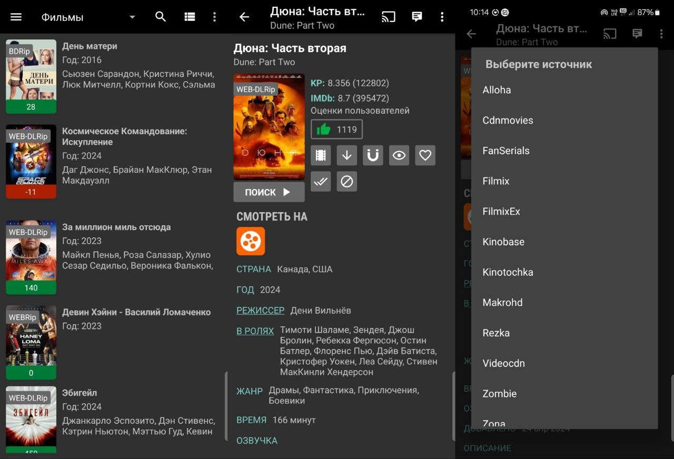674x459 pixels.
Task: Click the magnet torrent icon button
Action: point(373,155)
